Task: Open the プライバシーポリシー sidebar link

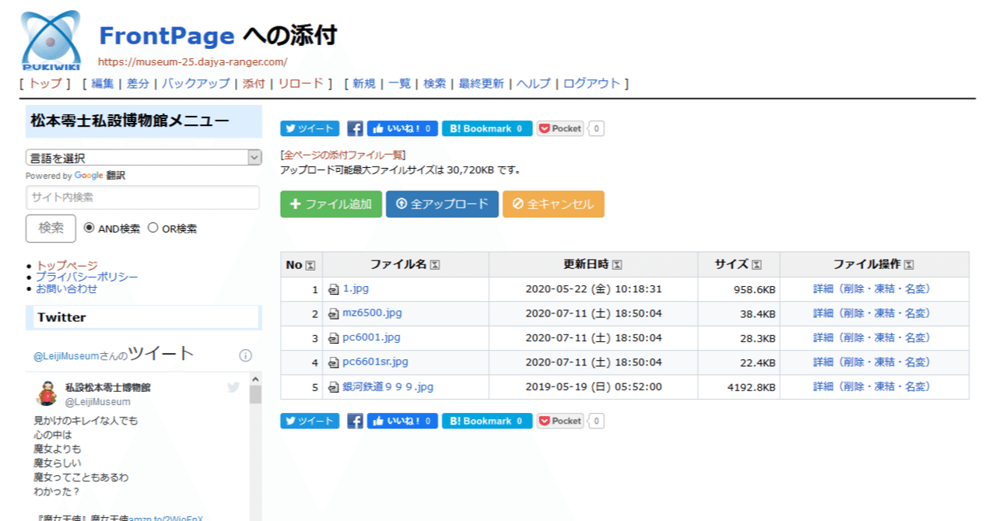Action: [x=86, y=277]
